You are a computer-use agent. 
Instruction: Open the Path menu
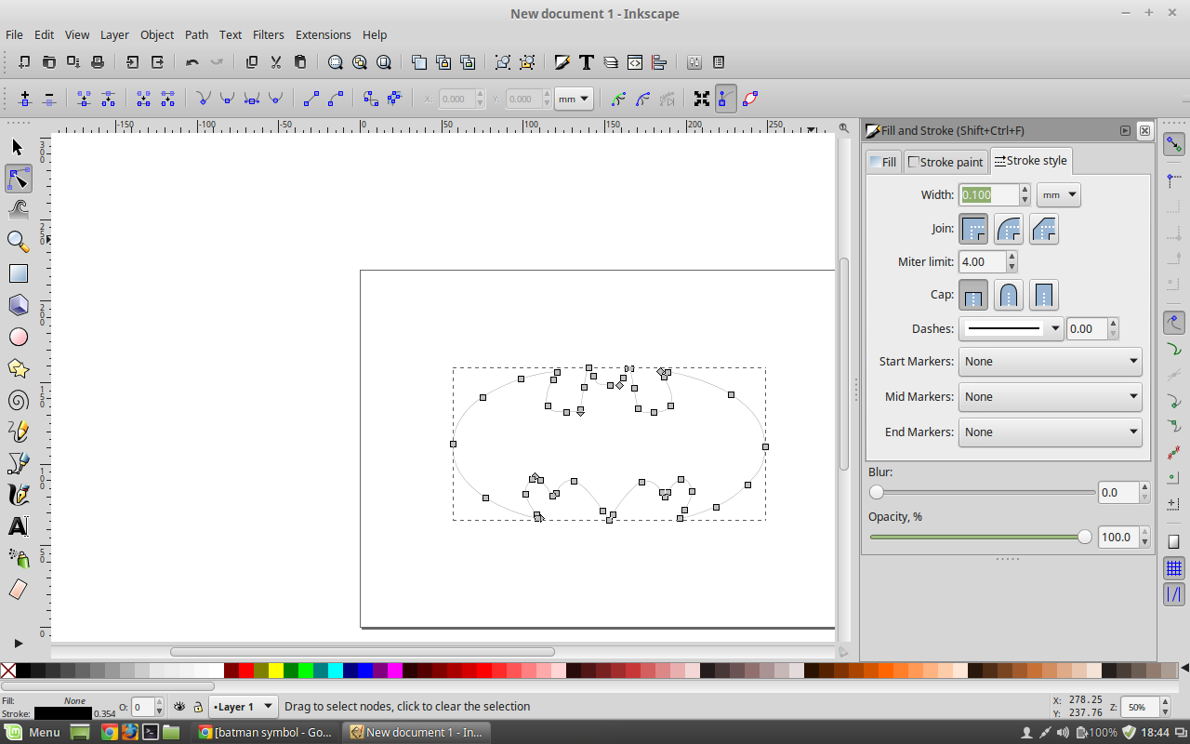[x=196, y=34]
